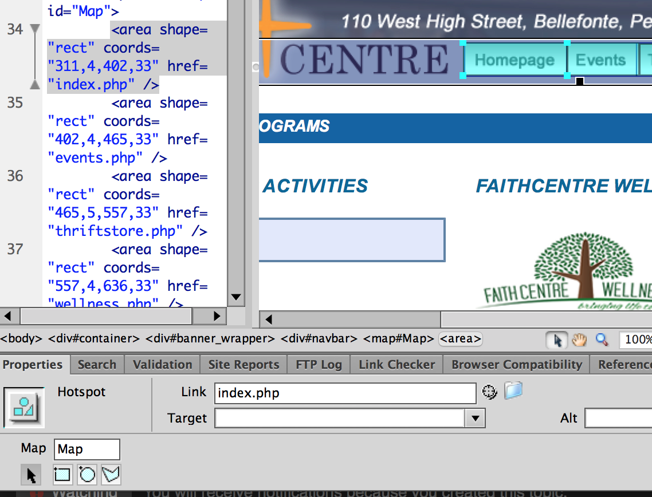This screenshot has height=497, width=652.
Task: Click "events.php" in the code
Action: (95, 158)
